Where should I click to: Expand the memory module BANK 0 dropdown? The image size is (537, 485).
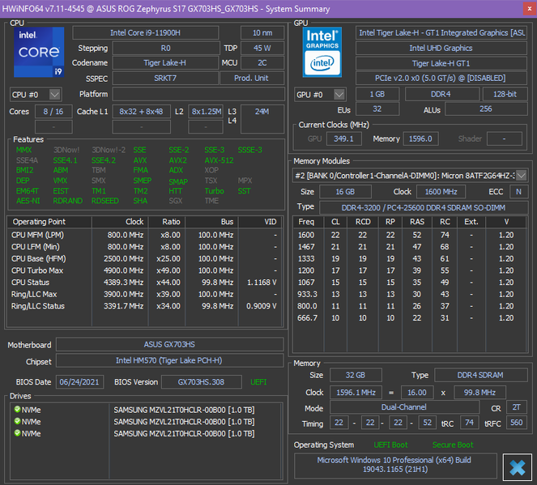tap(520, 176)
